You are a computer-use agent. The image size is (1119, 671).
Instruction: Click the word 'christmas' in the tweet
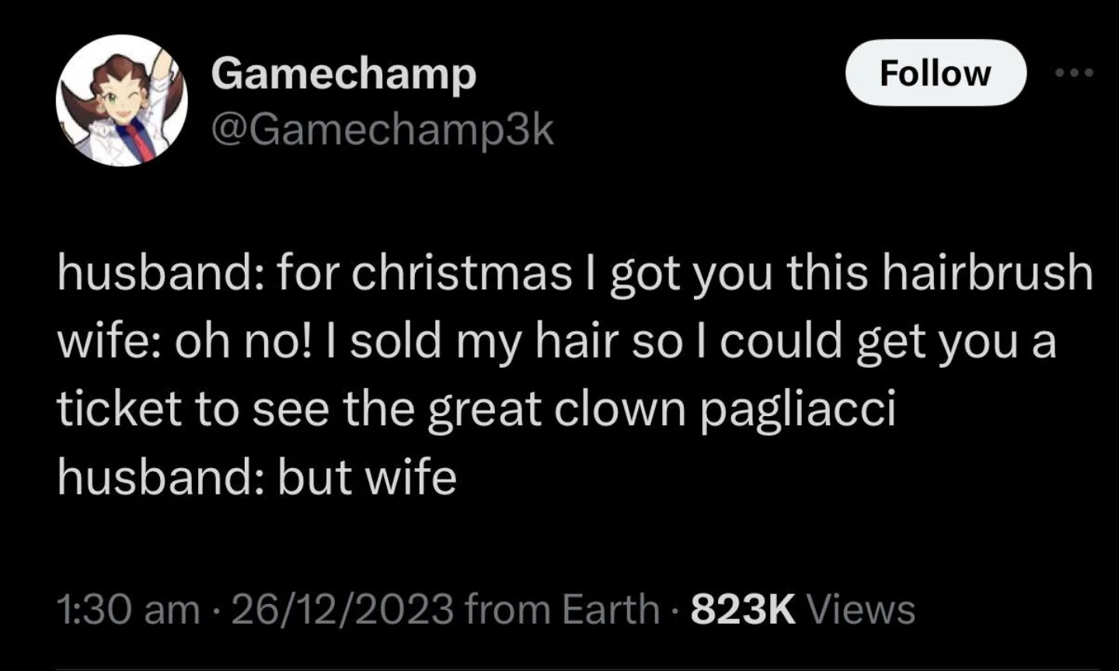click(x=462, y=273)
